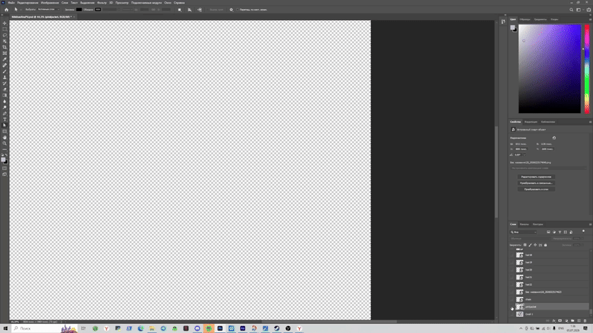This screenshot has height=333, width=593.
Task: Open the rotation angle dropdown in Properties
Action: (x=524, y=155)
